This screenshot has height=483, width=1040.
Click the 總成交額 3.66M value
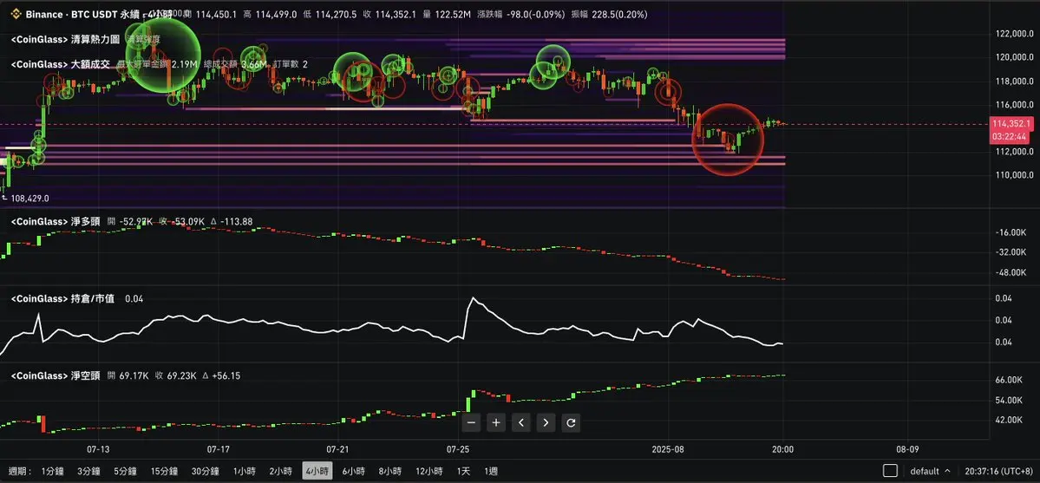pos(235,64)
